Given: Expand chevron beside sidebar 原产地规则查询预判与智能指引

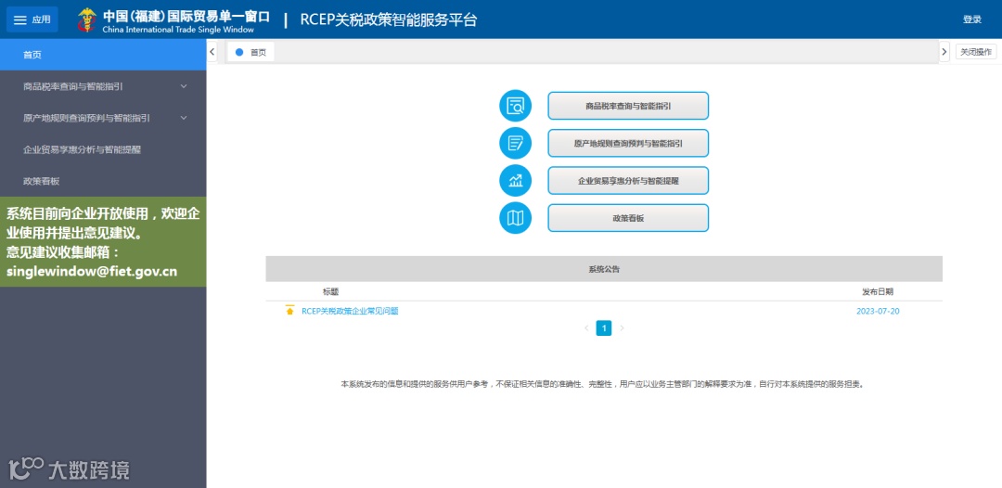Looking at the screenshot, I should pyautogui.click(x=184, y=118).
